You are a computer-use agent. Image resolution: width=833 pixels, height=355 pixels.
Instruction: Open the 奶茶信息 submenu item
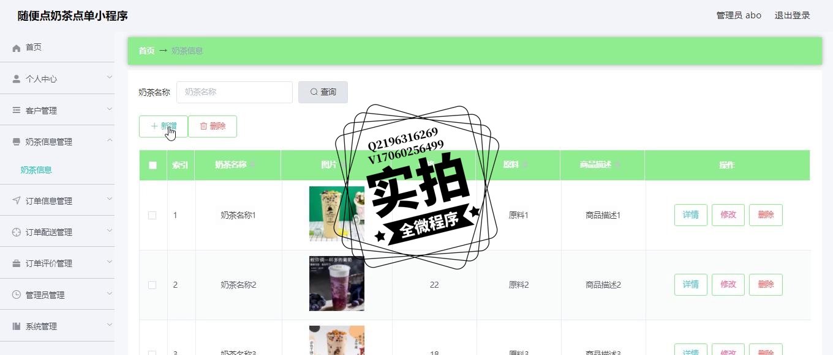click(x=36, y=170)
